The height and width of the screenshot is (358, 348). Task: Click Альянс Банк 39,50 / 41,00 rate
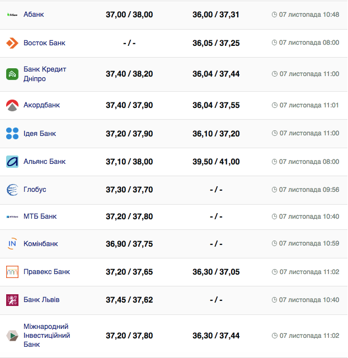click(x=216, y=162)
